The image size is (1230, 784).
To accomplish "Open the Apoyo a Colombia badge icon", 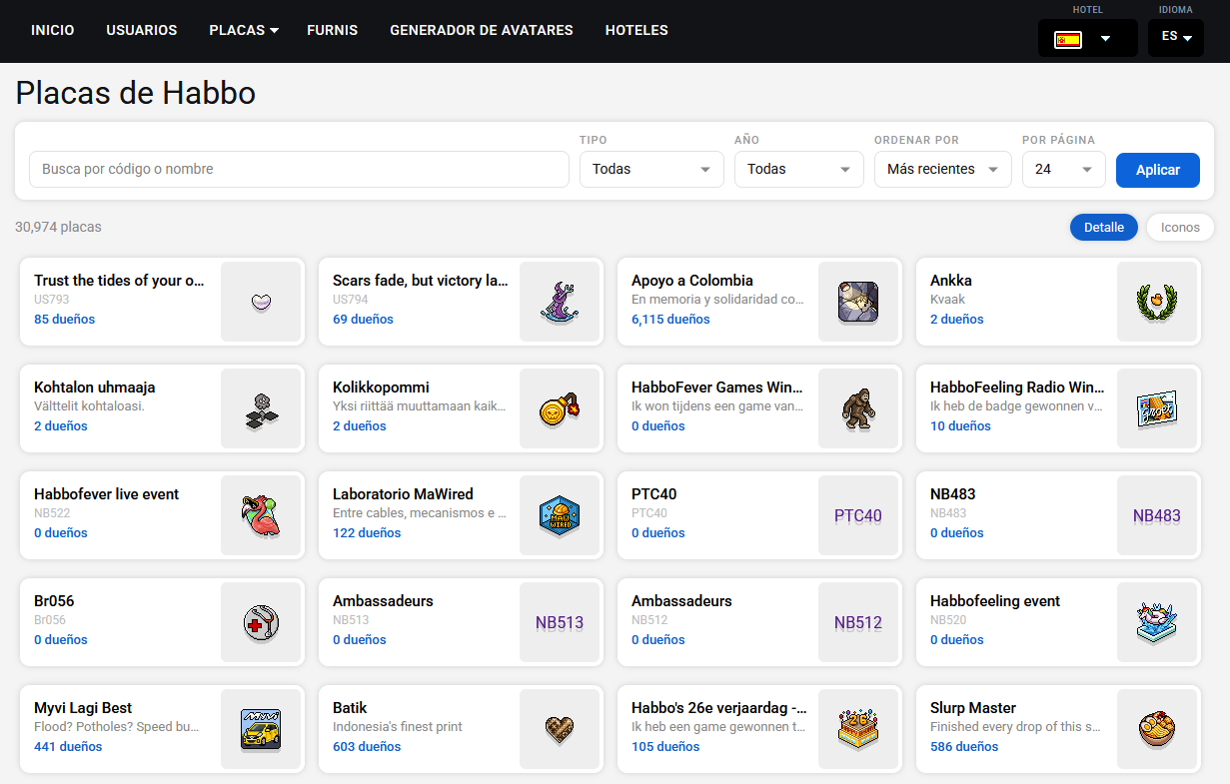I will (x=858, y=302).
